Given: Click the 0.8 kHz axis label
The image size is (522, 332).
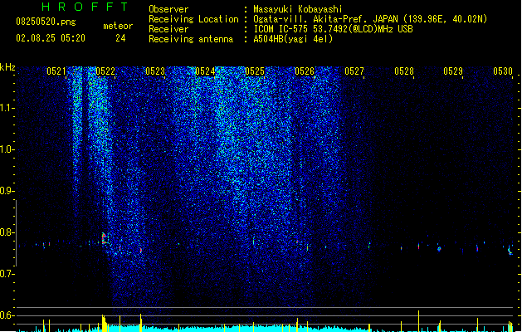Looking at the screenshot, I should [x=7, y=232].
